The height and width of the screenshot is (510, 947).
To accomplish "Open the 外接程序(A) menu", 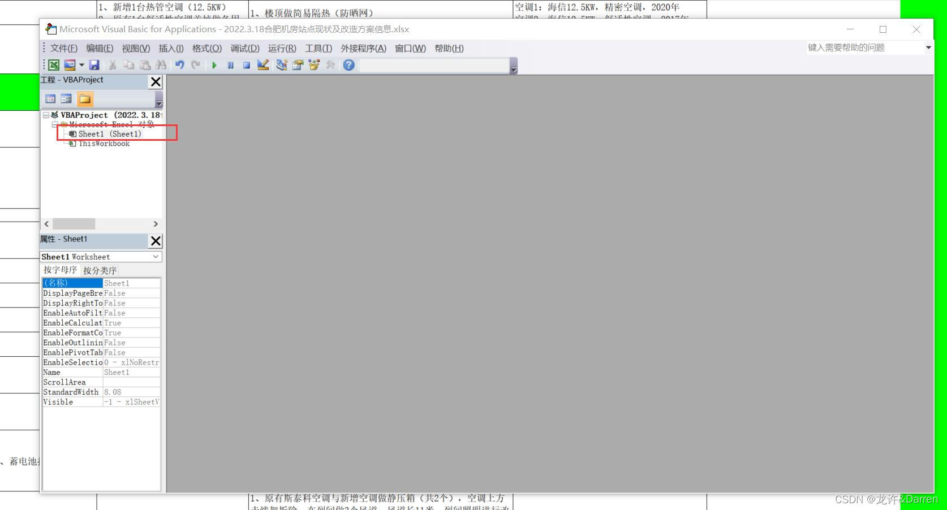I will [363, 48].
